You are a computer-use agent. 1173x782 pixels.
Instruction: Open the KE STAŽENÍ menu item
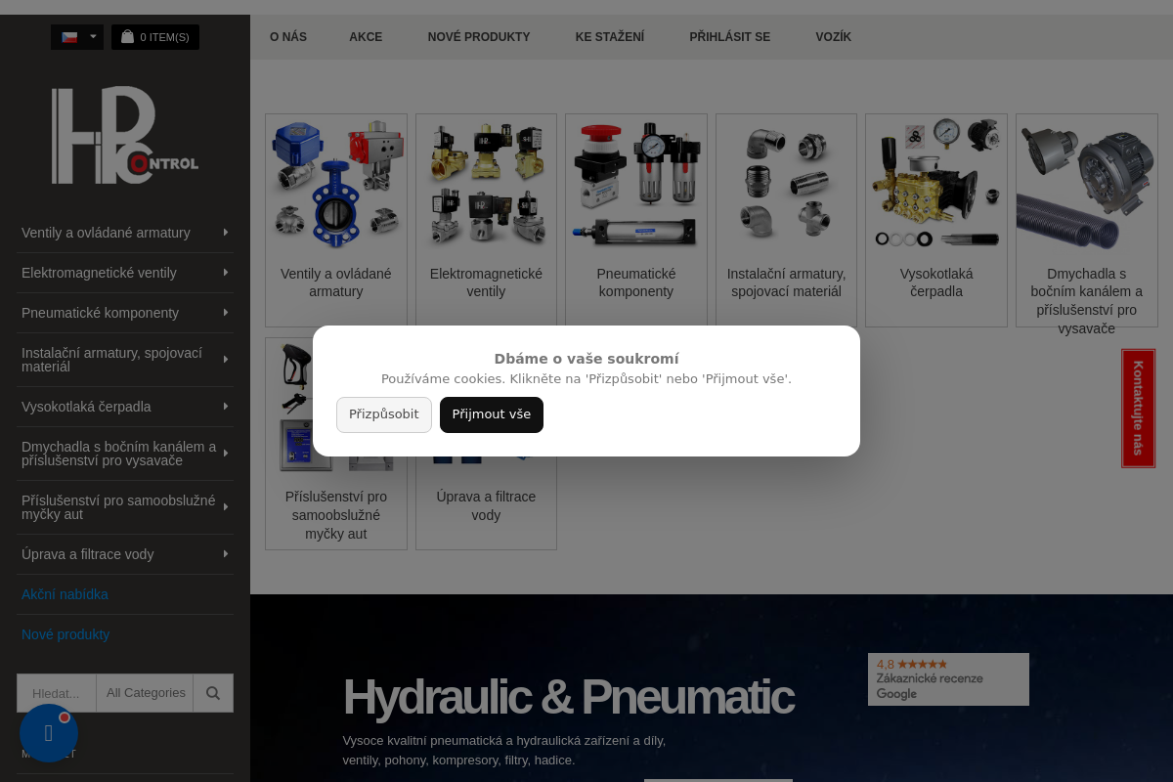pyautogui.click(x=609, y=37)
